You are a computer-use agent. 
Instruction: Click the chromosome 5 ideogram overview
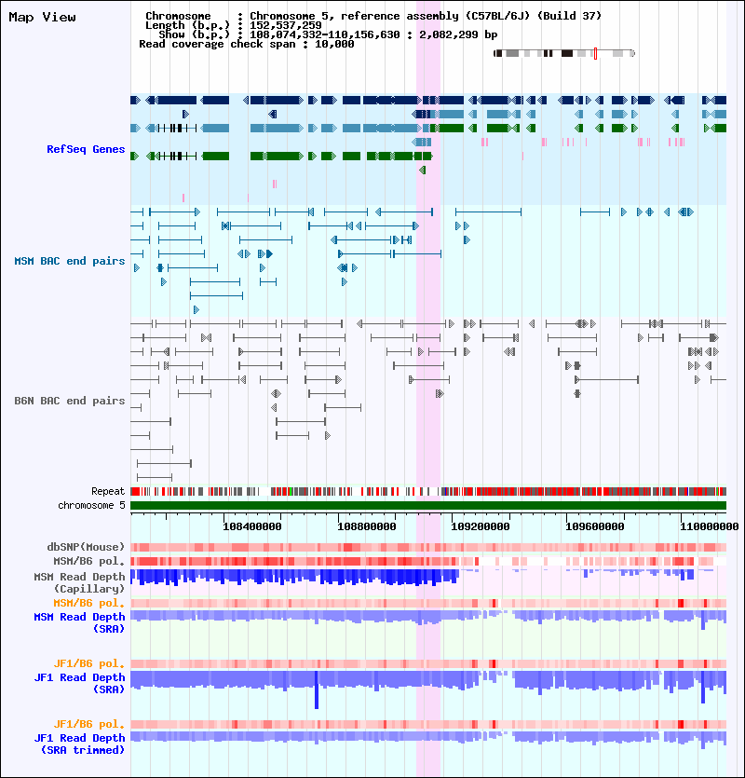(564, 54)
